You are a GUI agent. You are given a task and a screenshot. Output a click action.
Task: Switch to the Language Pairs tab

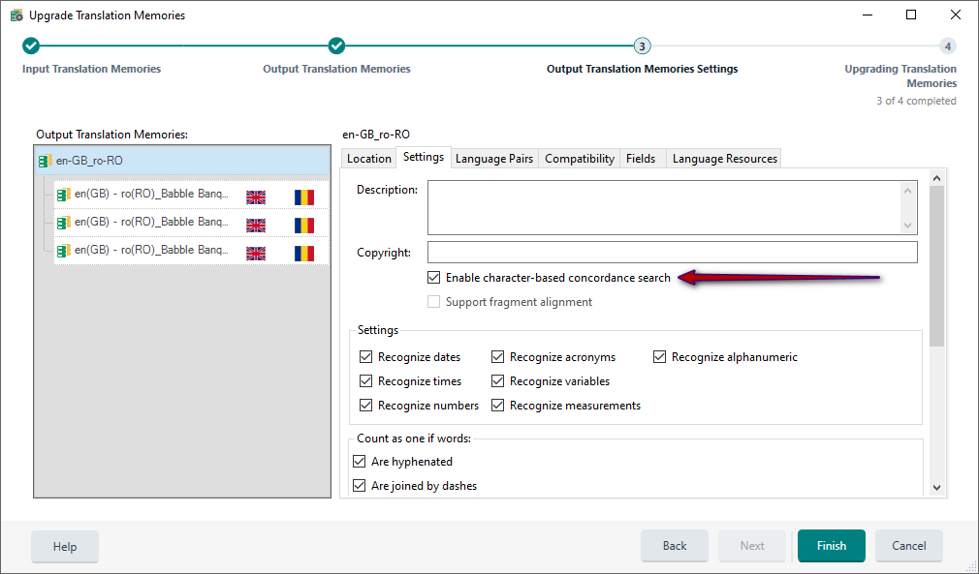(x=494, y=158)
